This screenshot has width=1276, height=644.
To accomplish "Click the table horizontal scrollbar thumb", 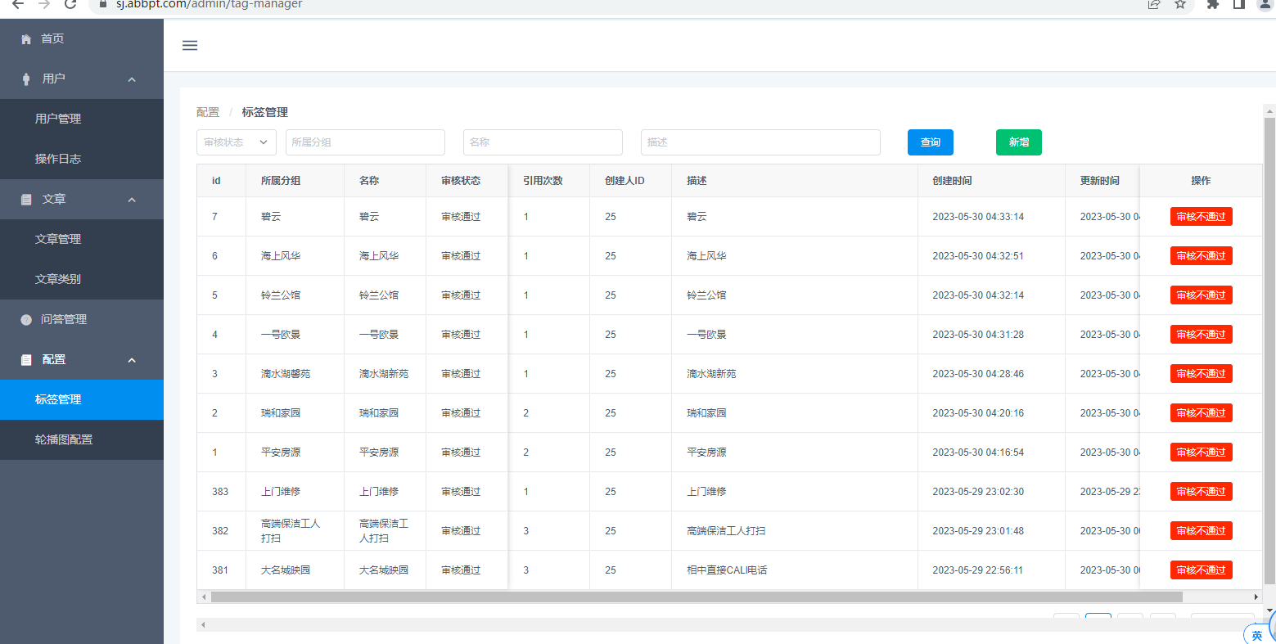I will (697, 597).
